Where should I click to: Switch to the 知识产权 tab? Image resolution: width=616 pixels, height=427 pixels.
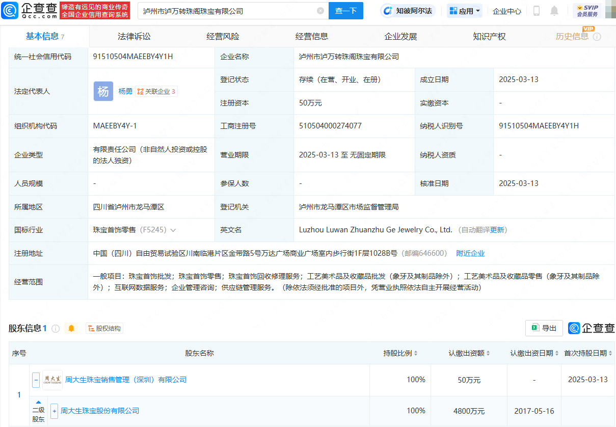tap(489, 37)
